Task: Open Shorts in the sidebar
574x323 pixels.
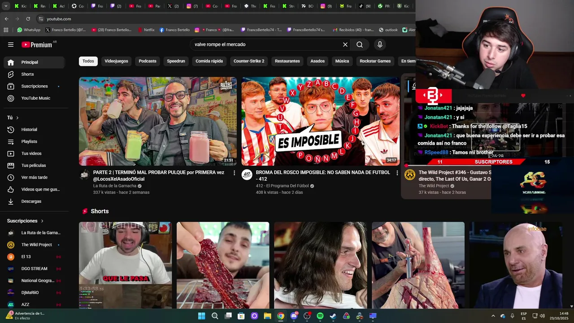Action: click(34, 74)
